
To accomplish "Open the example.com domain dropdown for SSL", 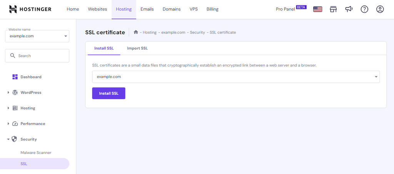I will click(x=236, y=77).
